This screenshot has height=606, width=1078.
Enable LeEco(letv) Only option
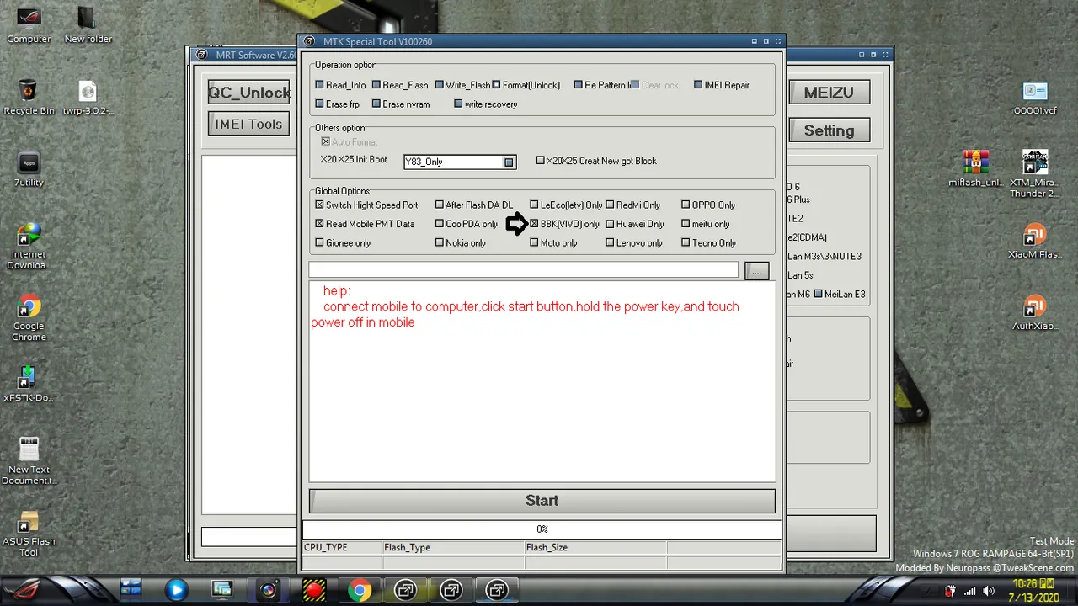click(534, 205)
